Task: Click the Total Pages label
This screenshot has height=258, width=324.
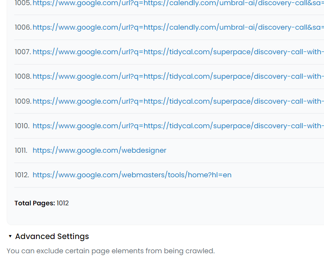Action: click(35, 203)
